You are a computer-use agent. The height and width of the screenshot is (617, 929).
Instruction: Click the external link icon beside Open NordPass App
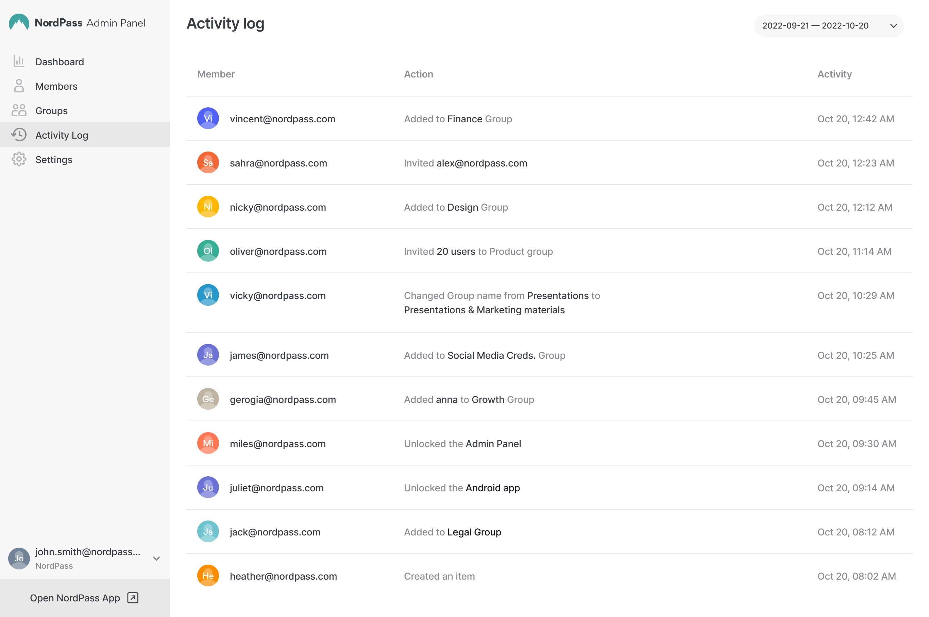click(x=133, y=598)
